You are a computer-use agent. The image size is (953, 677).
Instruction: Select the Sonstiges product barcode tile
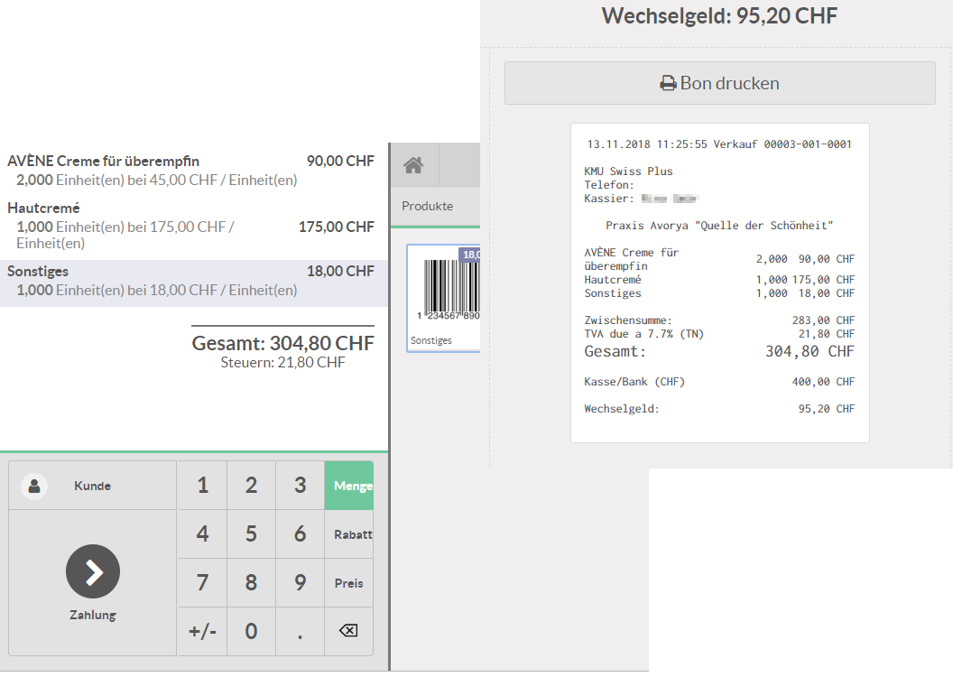(x=444, y=298)
